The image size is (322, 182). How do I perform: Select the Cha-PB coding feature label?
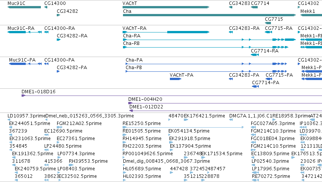[134, 68]
